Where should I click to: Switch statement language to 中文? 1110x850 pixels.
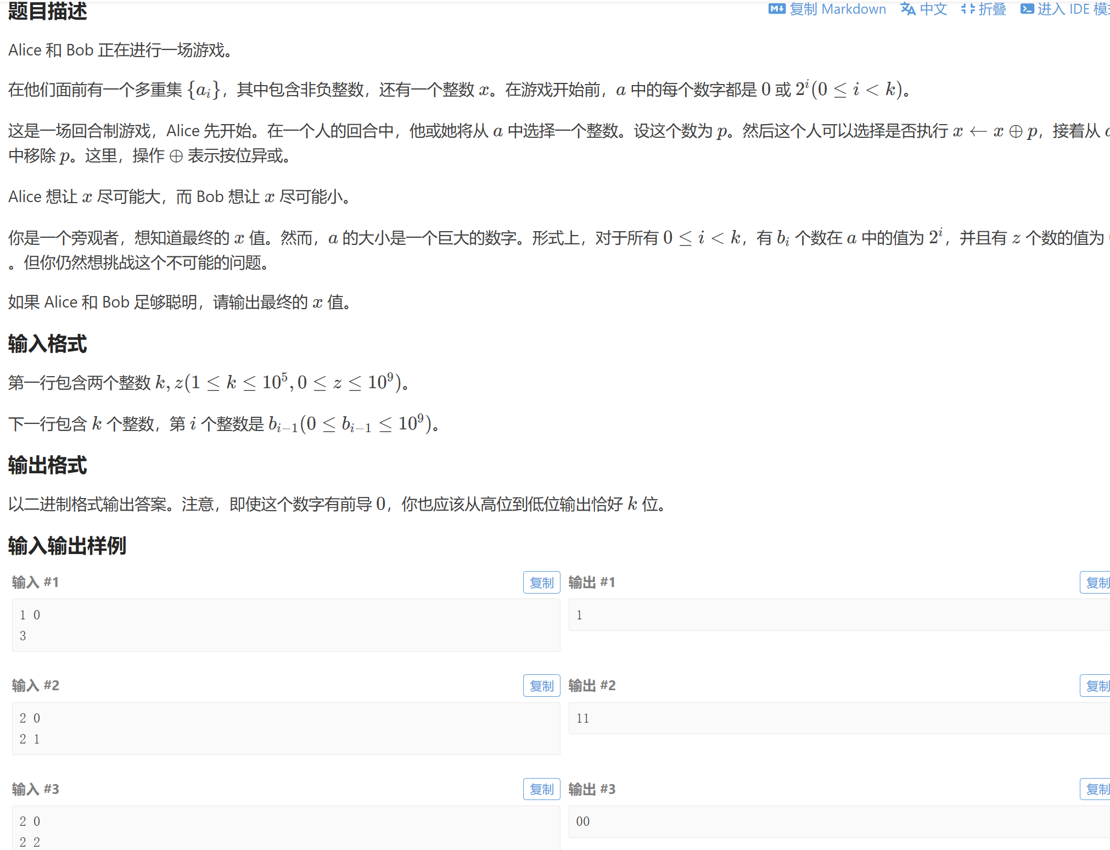[x=933, y=9]
